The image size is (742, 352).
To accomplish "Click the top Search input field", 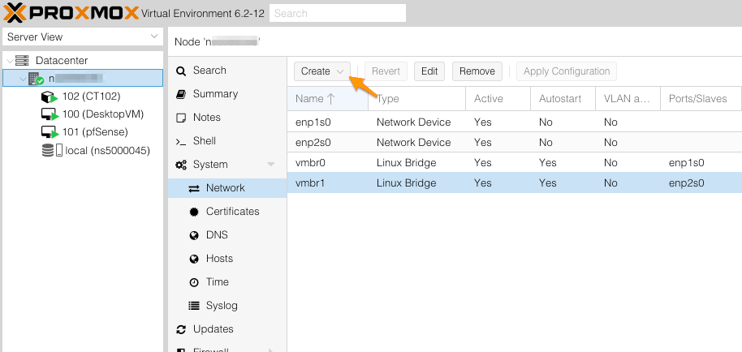I will (337, 13).
